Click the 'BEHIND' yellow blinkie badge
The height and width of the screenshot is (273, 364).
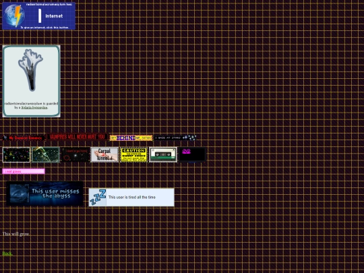click(x=131, y=138)
